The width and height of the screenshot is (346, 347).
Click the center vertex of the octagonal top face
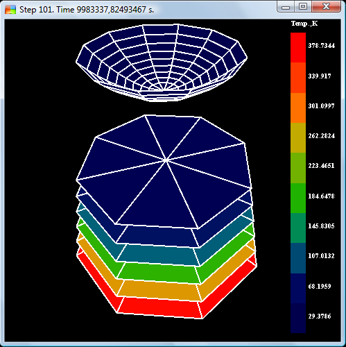point(166,160)
